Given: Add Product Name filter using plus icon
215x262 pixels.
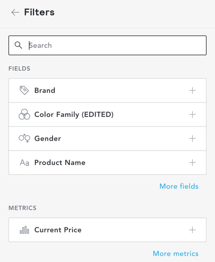Looking at the screenshot, I should (192, 163).
